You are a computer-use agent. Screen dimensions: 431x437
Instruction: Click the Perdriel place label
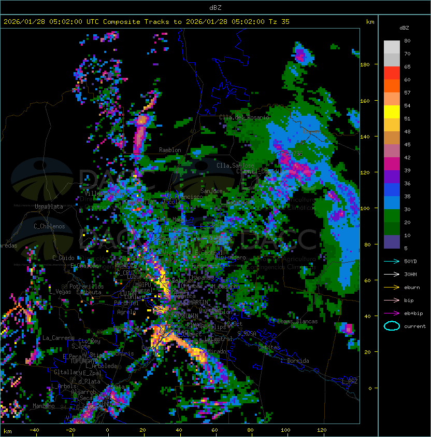coord(126,303)
